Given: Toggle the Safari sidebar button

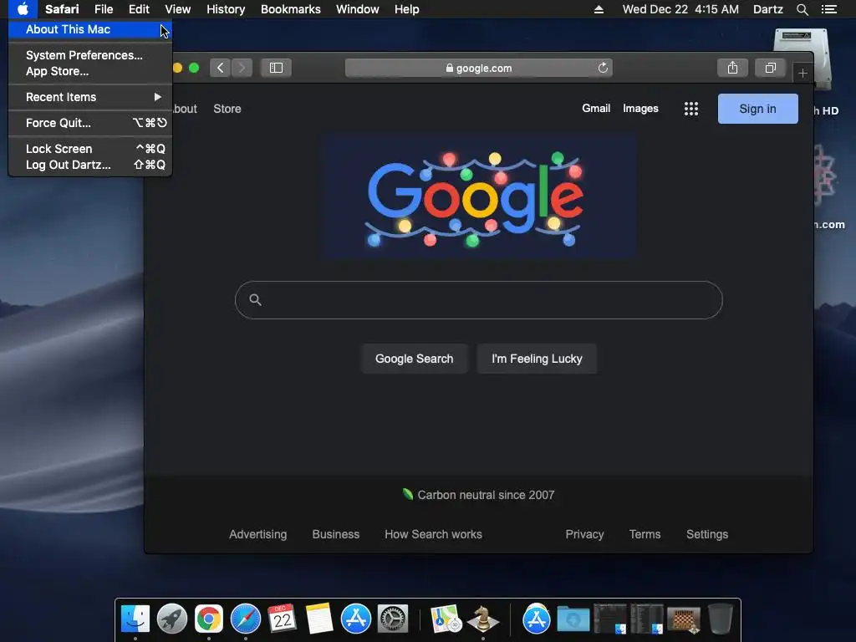Looking at the screenshot, I should click(276, 68).
